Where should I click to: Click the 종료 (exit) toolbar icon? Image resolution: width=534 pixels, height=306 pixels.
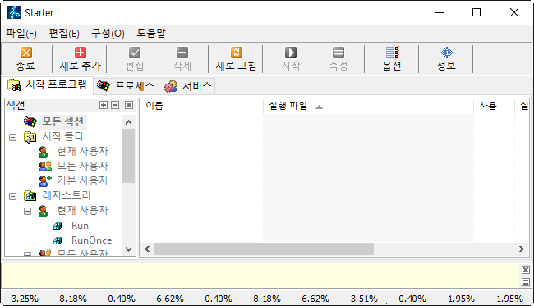(x=26, y=53)
